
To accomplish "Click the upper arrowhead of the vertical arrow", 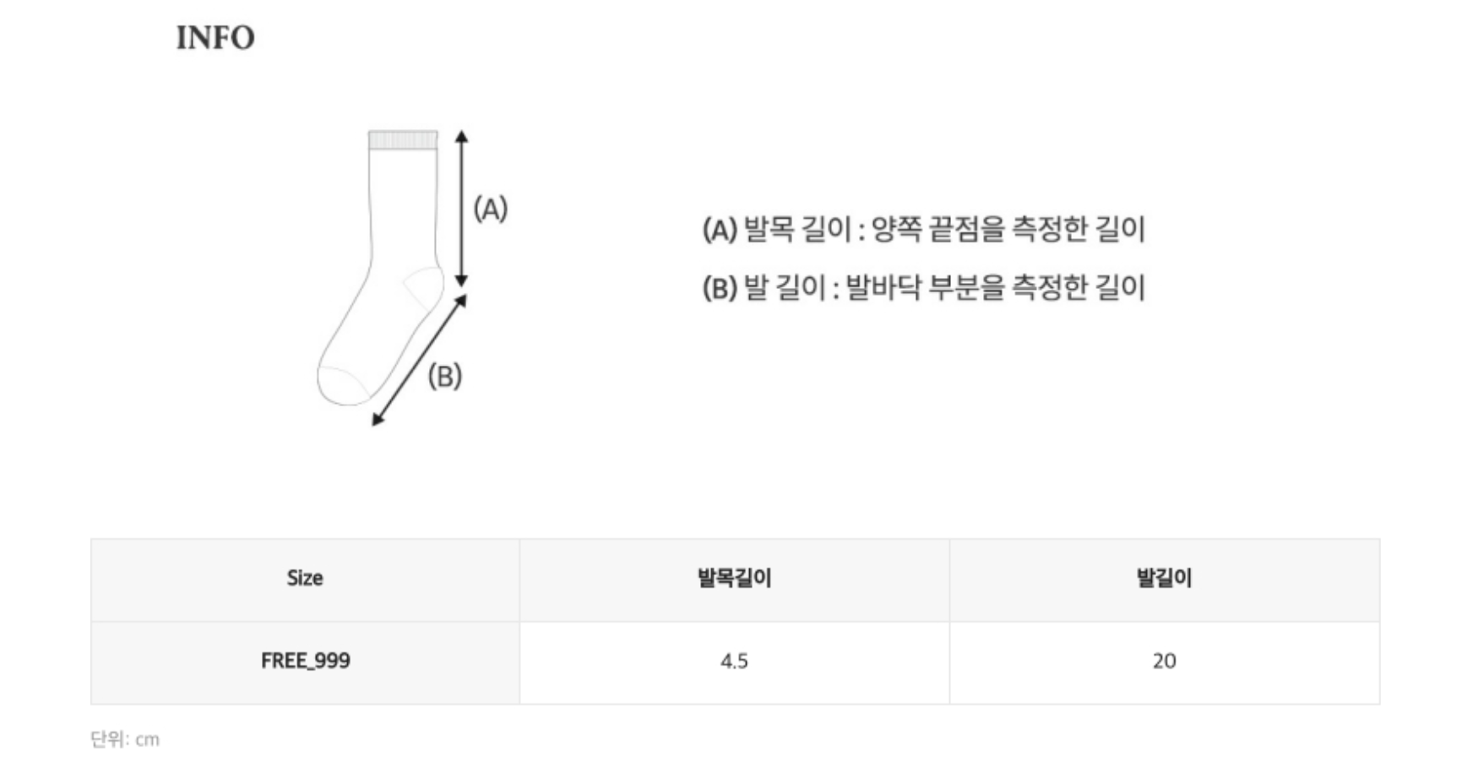I will (461, 136).
